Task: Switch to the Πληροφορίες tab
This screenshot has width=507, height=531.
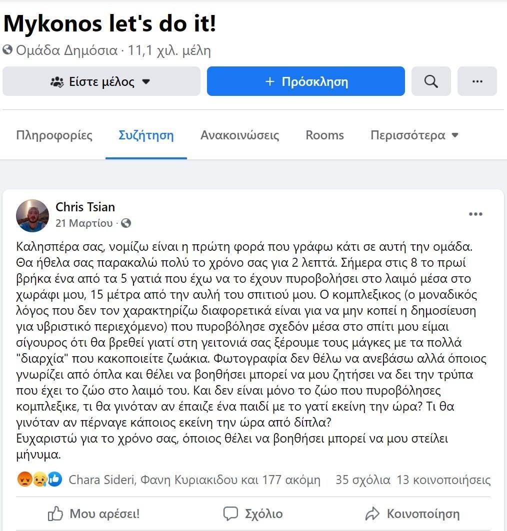Action: (54, 135)
